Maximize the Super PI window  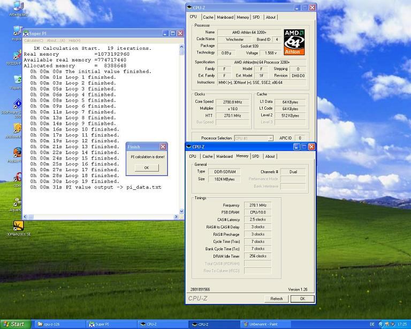click(173, 34)
